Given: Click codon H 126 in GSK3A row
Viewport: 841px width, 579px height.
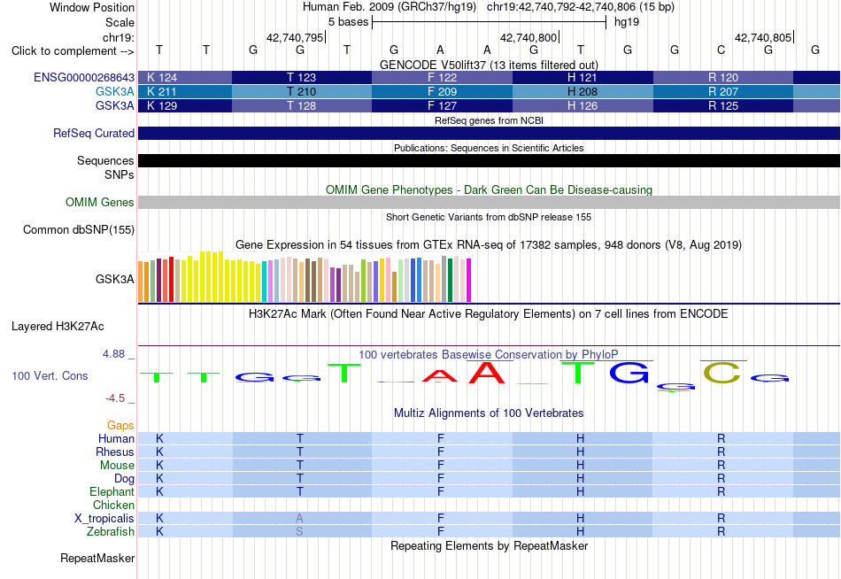Looking at the screenshot, I should tap(583, 105).
